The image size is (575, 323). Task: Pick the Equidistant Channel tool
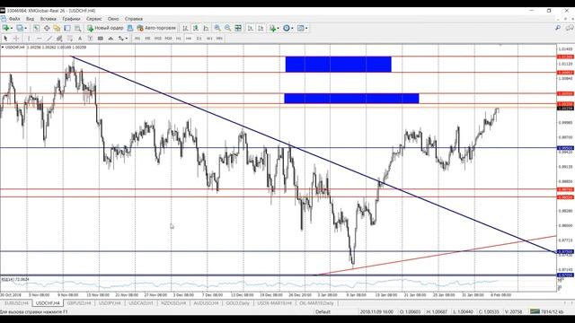(x=59, y=39)
